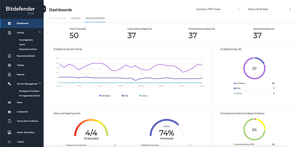Click the Logout label
Image resolution: width=295 pixels, height=147 pixels.
click(x=20, y=142)
